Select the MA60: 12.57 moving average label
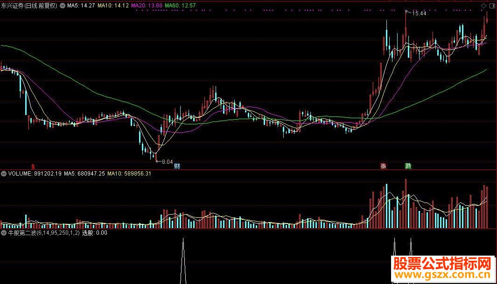The image size is (497, 284). click(180, 6)
